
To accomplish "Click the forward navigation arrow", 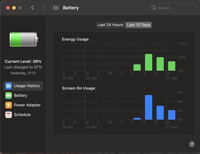I will click(43, 8).
